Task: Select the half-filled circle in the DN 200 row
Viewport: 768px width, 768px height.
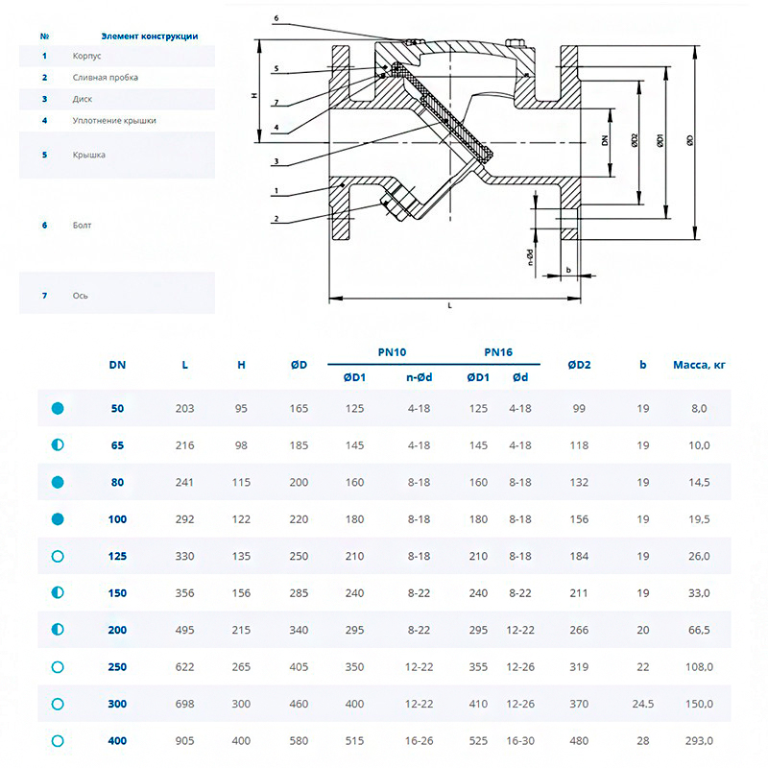Action: [x=58, y=630]
